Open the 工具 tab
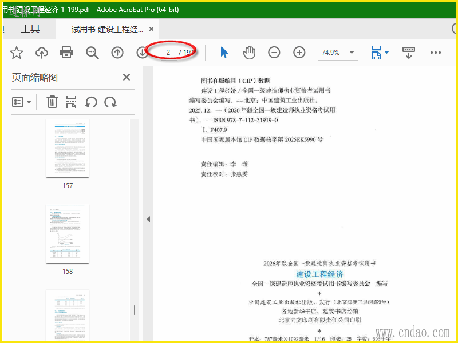The image size is (458, 343). 30,29
